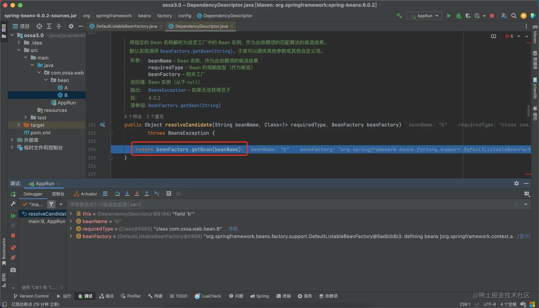
Task: Open the dropdown arrow beside profiler run icon
Action: (484, 16)
